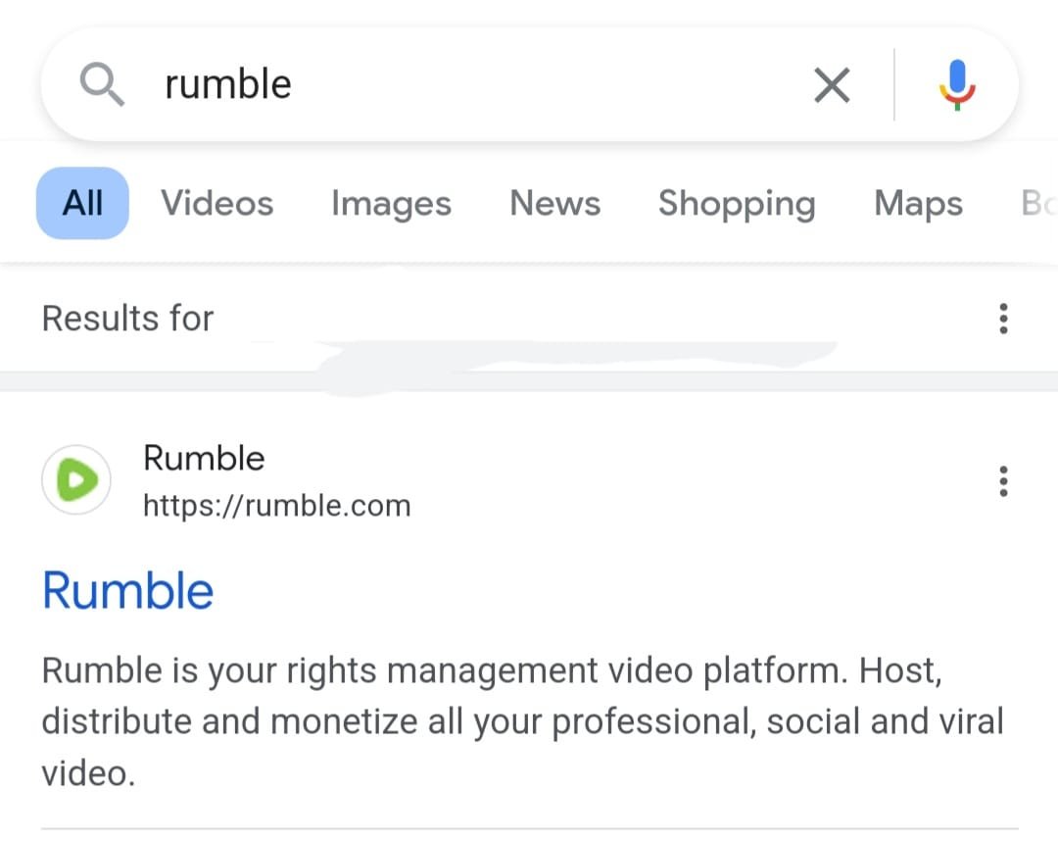
Task: Open the Images search results
Action: pos(391,203)
